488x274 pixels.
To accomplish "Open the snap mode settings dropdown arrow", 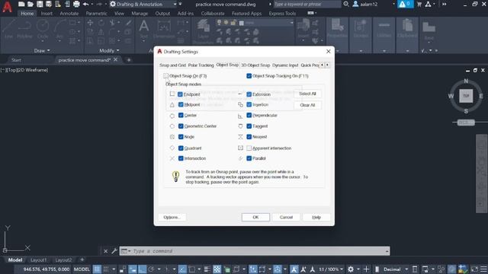I will [114, 269].
